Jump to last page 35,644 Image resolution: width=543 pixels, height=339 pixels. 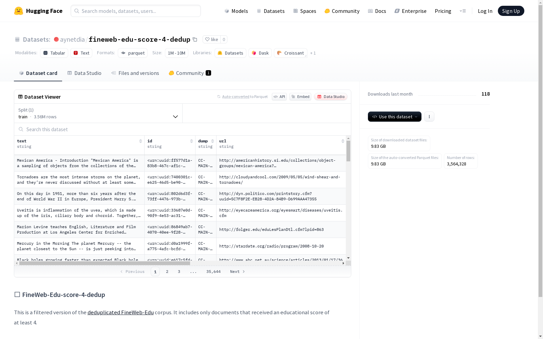(x=213, y=272)
